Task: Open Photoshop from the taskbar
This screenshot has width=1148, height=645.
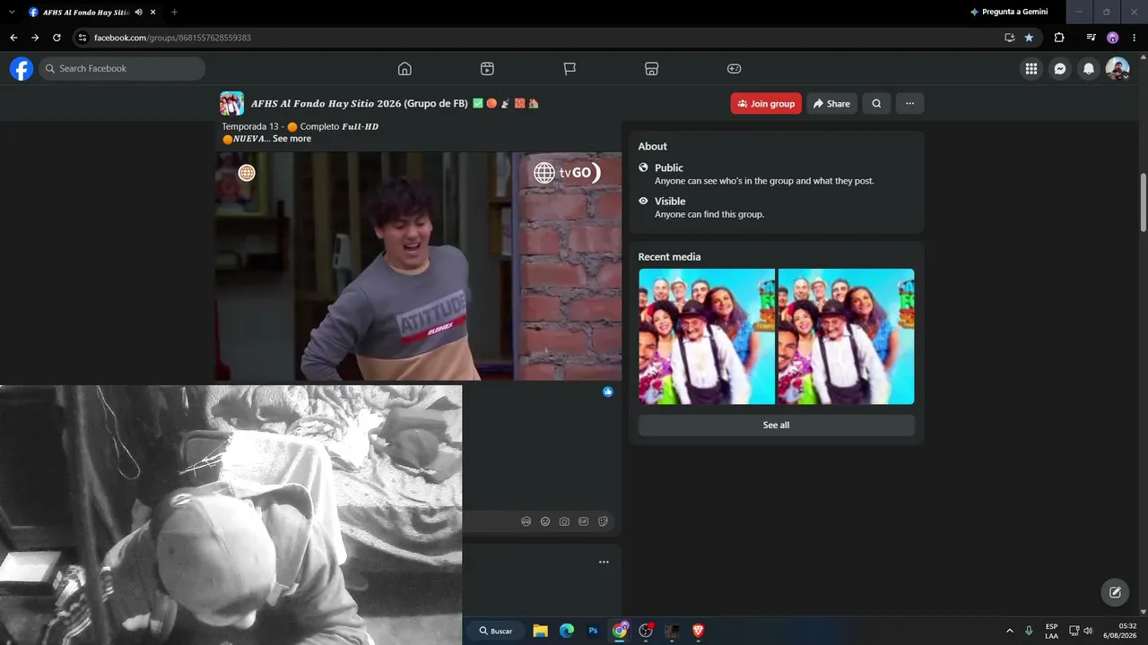Action: click(x=593, y=631)
